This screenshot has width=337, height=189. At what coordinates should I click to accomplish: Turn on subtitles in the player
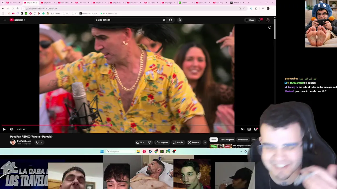coord(249,129)
